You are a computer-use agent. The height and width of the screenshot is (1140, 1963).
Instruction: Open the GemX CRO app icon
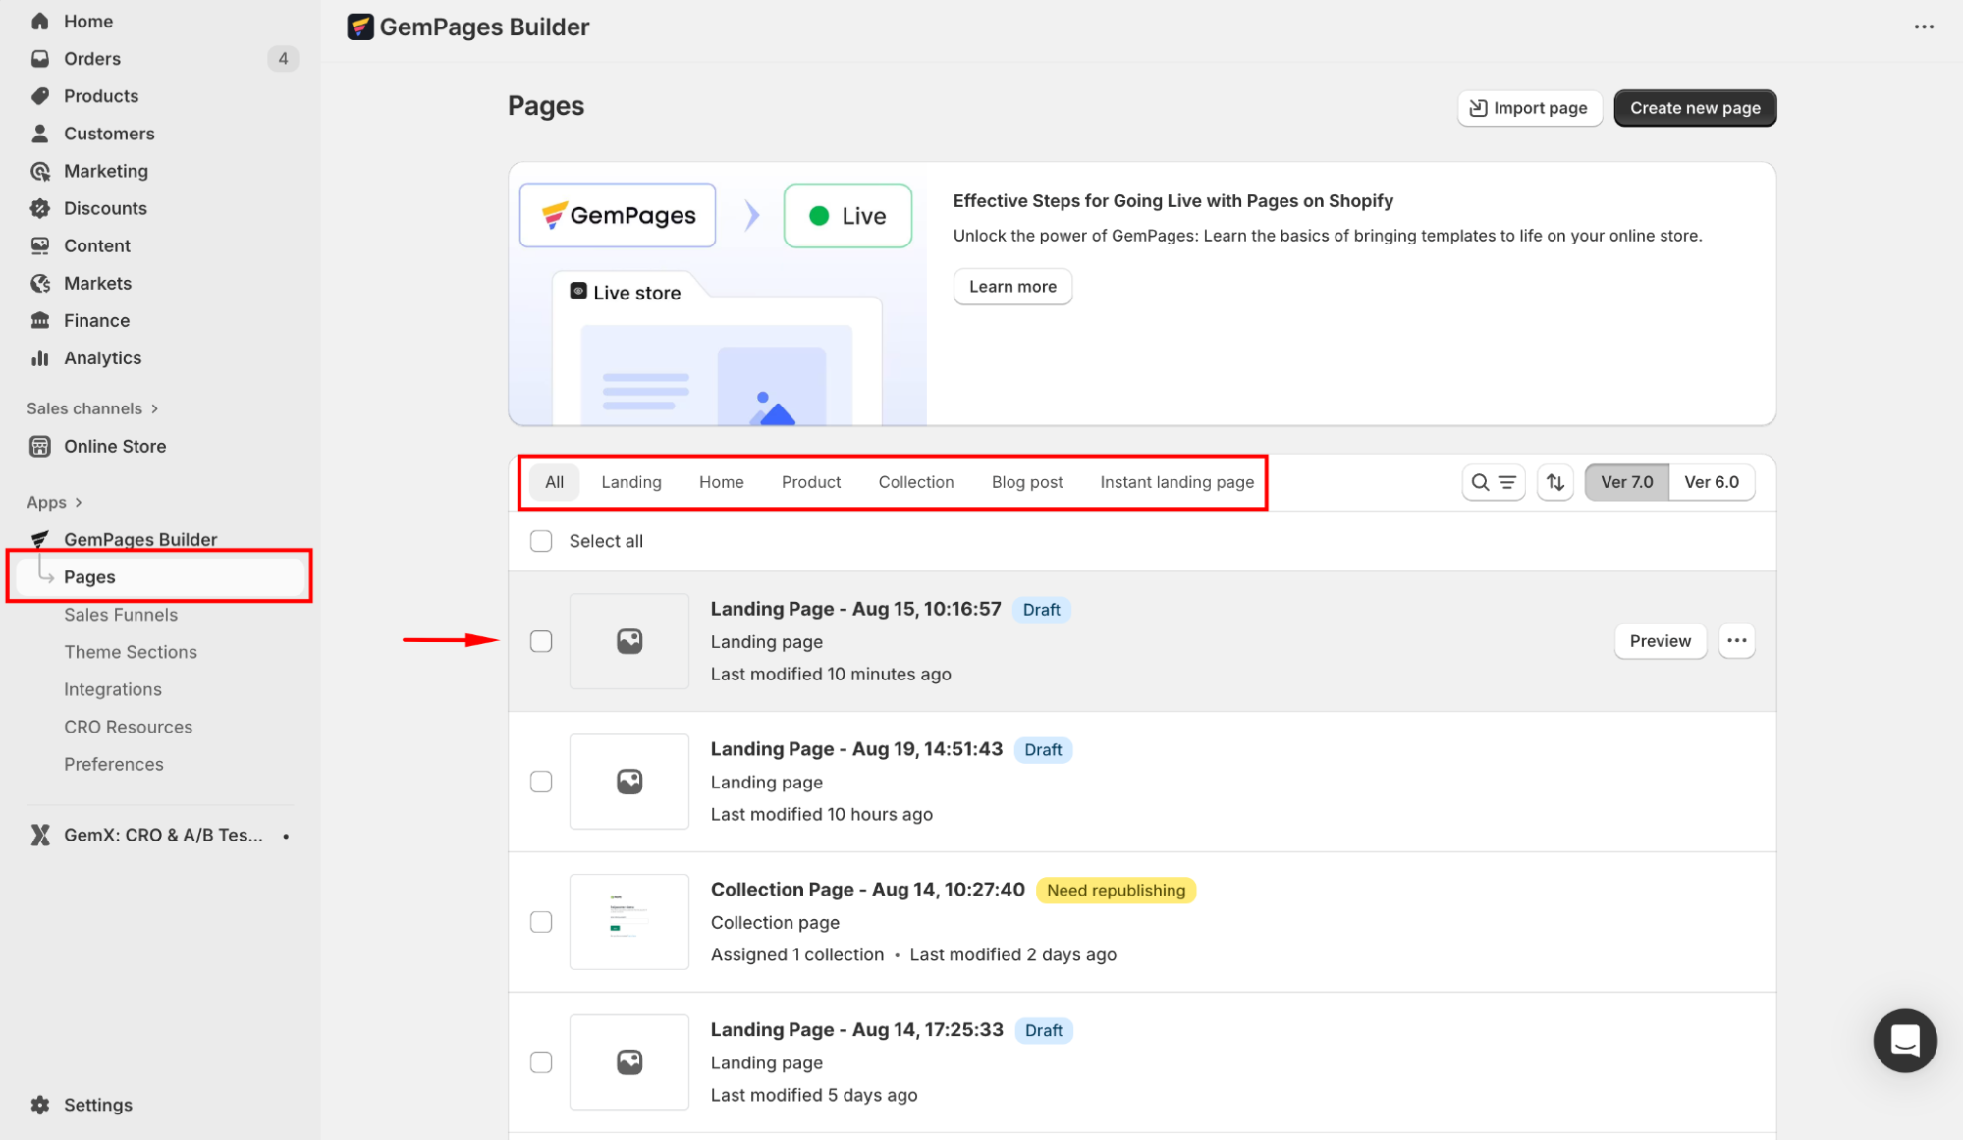point(40,835)
